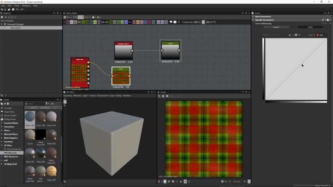Image resolution: width=333 pixels, height=187 pixels.
Task: Select PBR Materials in Library tree
Action: [10, 153]
